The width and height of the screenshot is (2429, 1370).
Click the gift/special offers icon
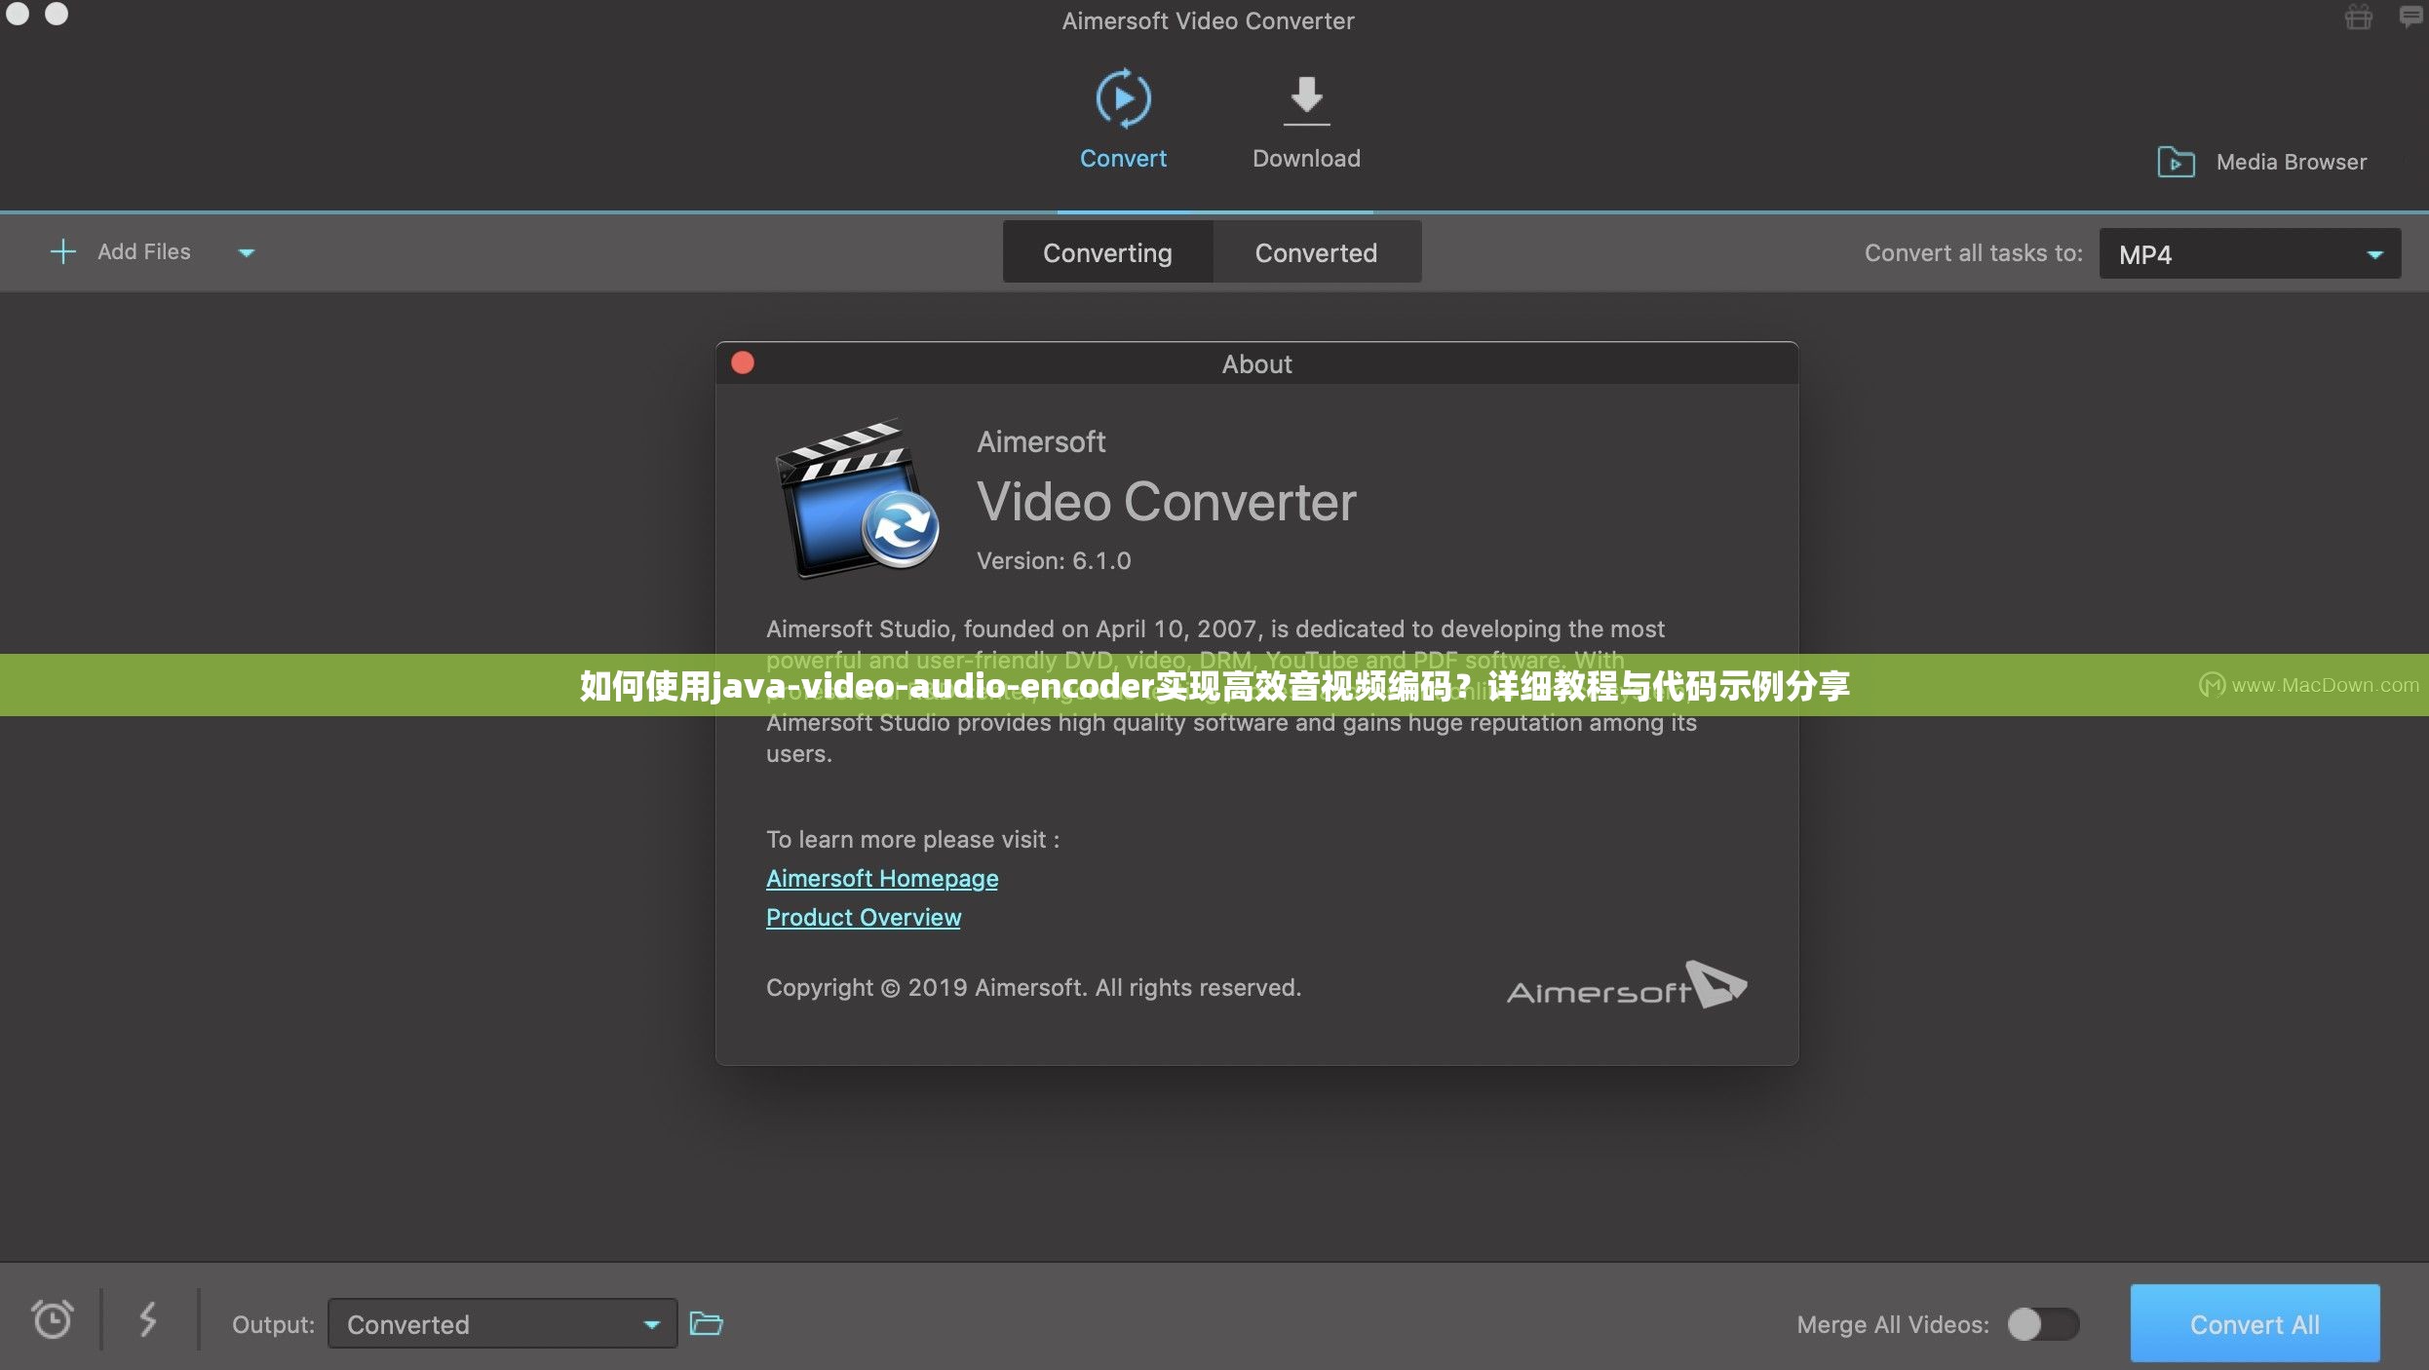click(2359, 18)
